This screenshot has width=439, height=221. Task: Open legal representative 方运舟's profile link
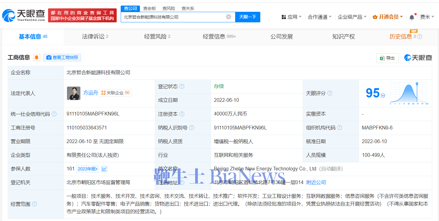pos(91,92)
